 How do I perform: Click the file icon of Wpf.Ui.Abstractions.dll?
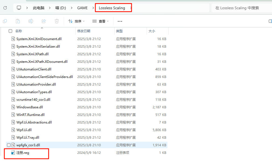click(13, 122)
